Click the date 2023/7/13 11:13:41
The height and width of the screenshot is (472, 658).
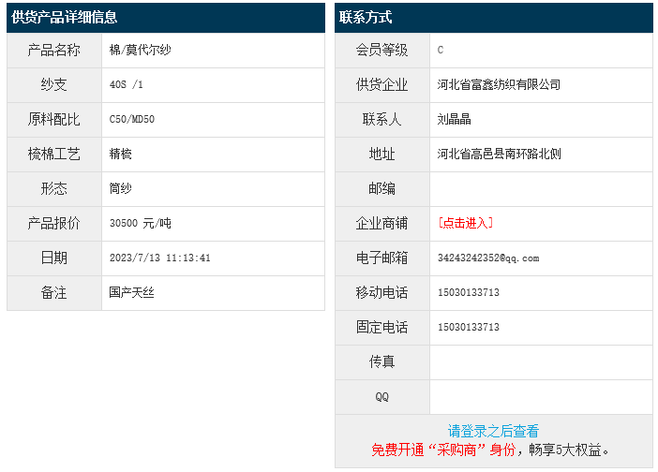pos(160,258)
